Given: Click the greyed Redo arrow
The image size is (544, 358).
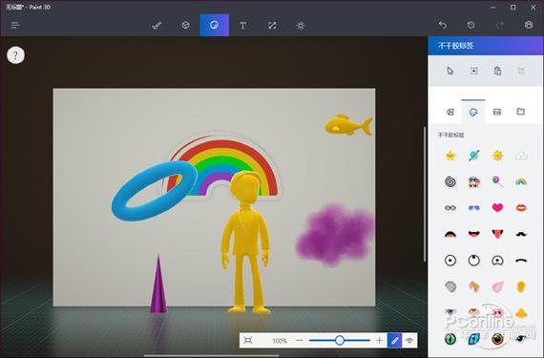Looking at the screenshot, I should pyautogui.click(x=499, y=25).
